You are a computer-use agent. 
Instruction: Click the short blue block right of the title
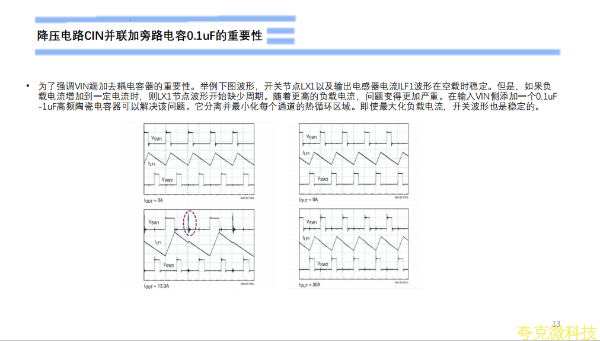pyautogui.click(x=280, y=35)
